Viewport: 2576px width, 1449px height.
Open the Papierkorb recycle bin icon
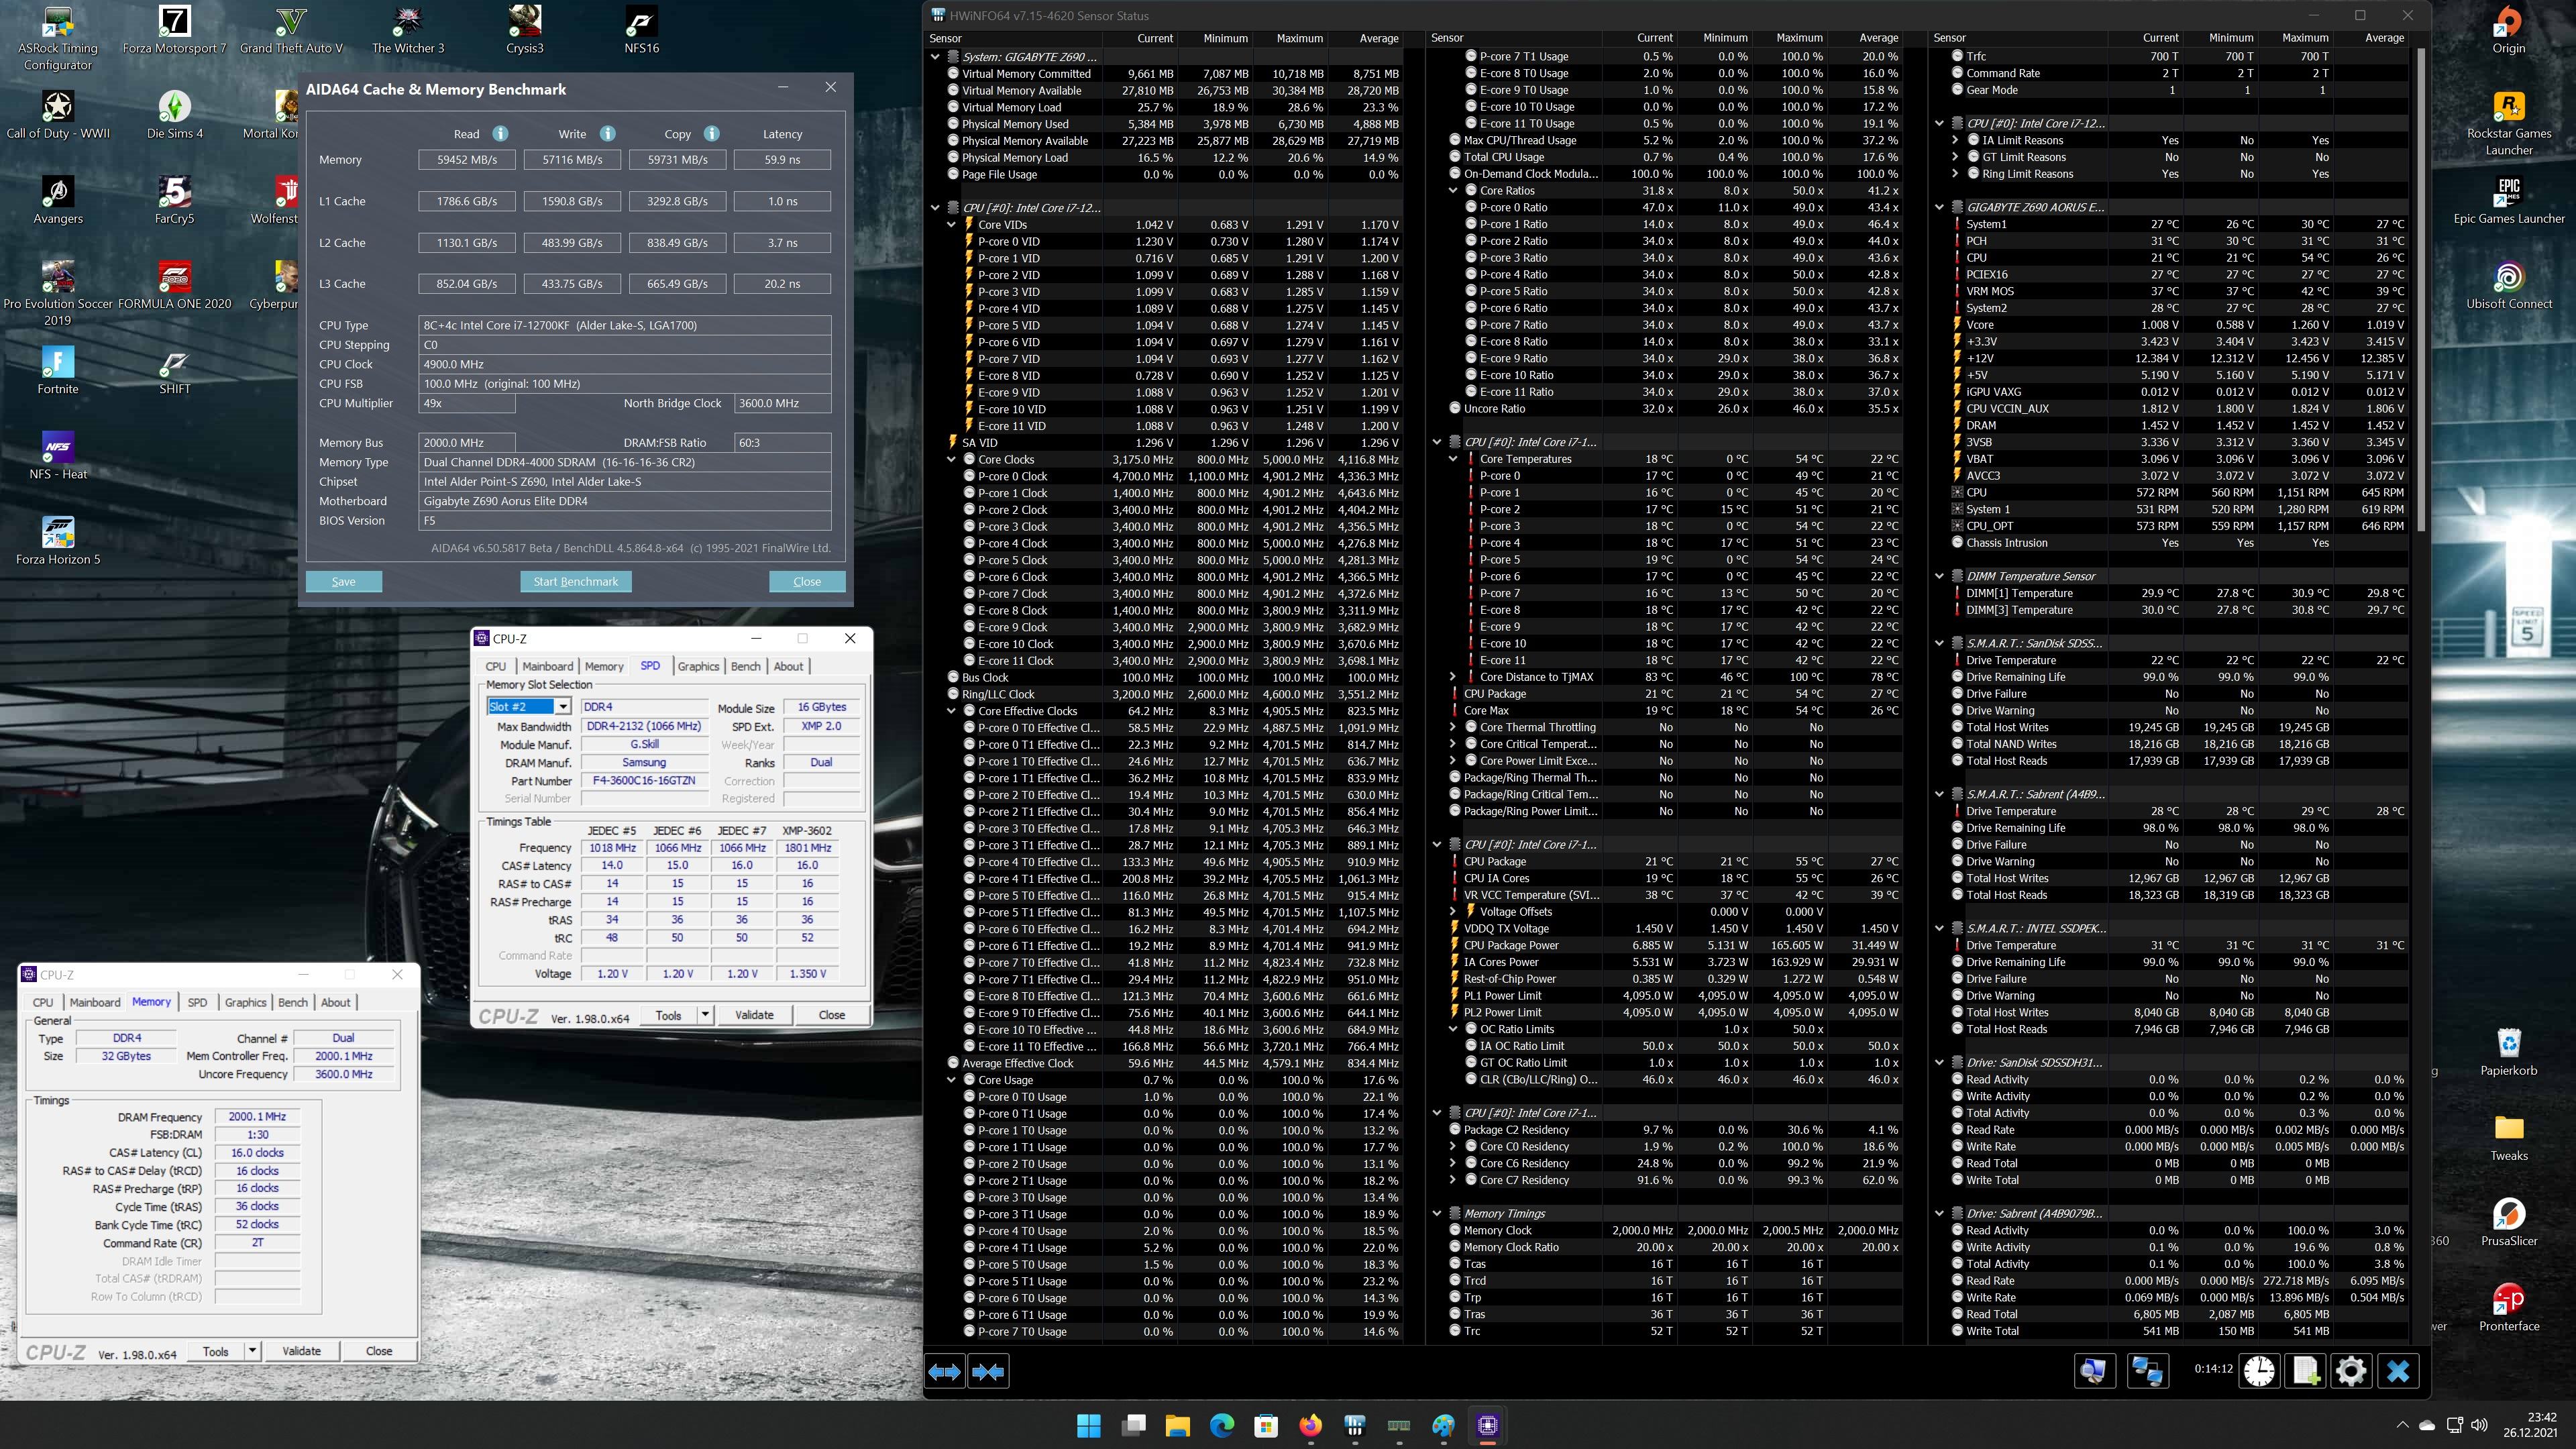[2508, 1053]
